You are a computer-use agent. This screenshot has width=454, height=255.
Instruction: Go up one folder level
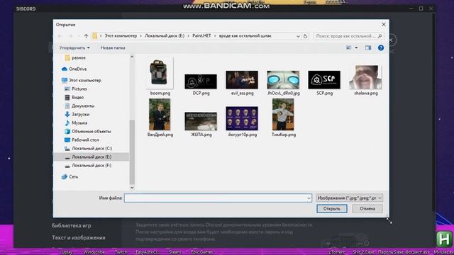point(86,36)
